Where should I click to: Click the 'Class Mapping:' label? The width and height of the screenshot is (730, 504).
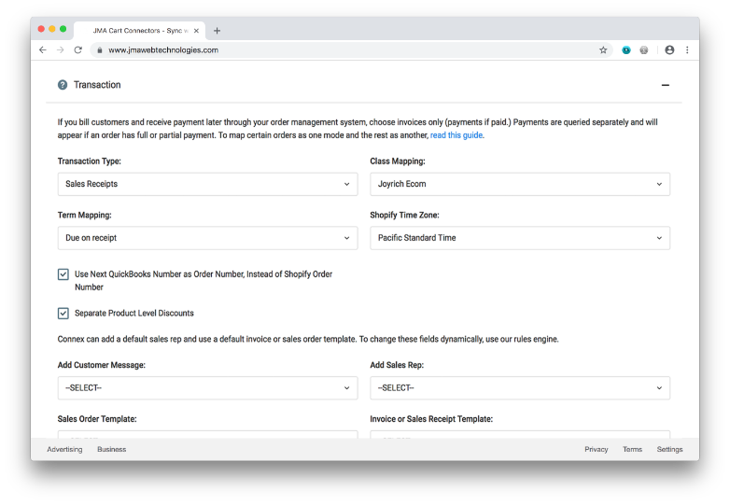tap(398, 161)
